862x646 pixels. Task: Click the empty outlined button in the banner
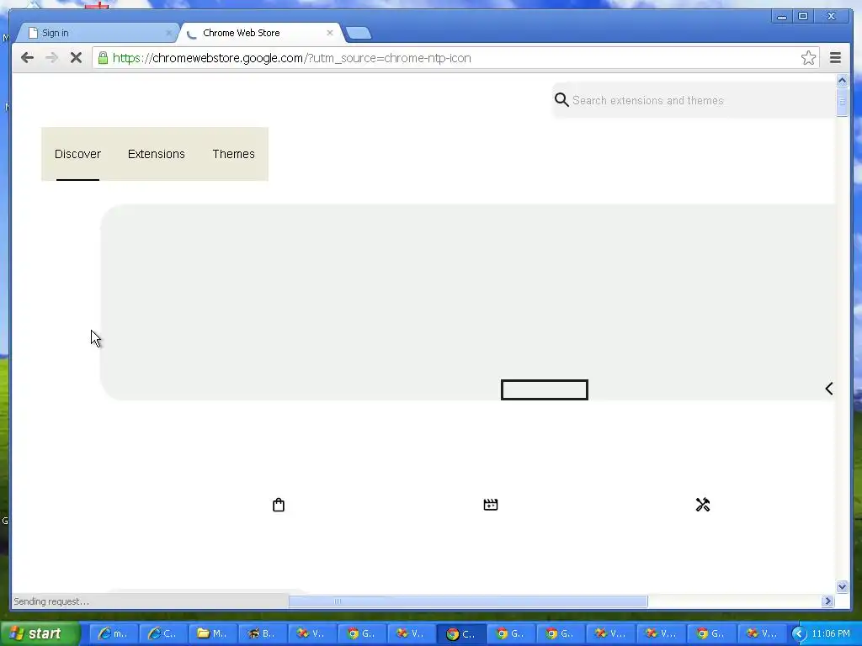point(545,389)
